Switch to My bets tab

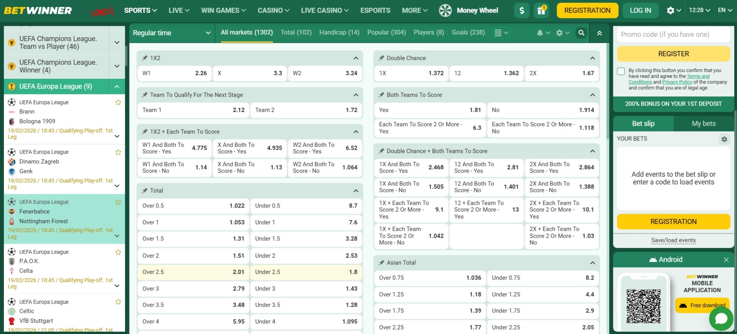704,123
